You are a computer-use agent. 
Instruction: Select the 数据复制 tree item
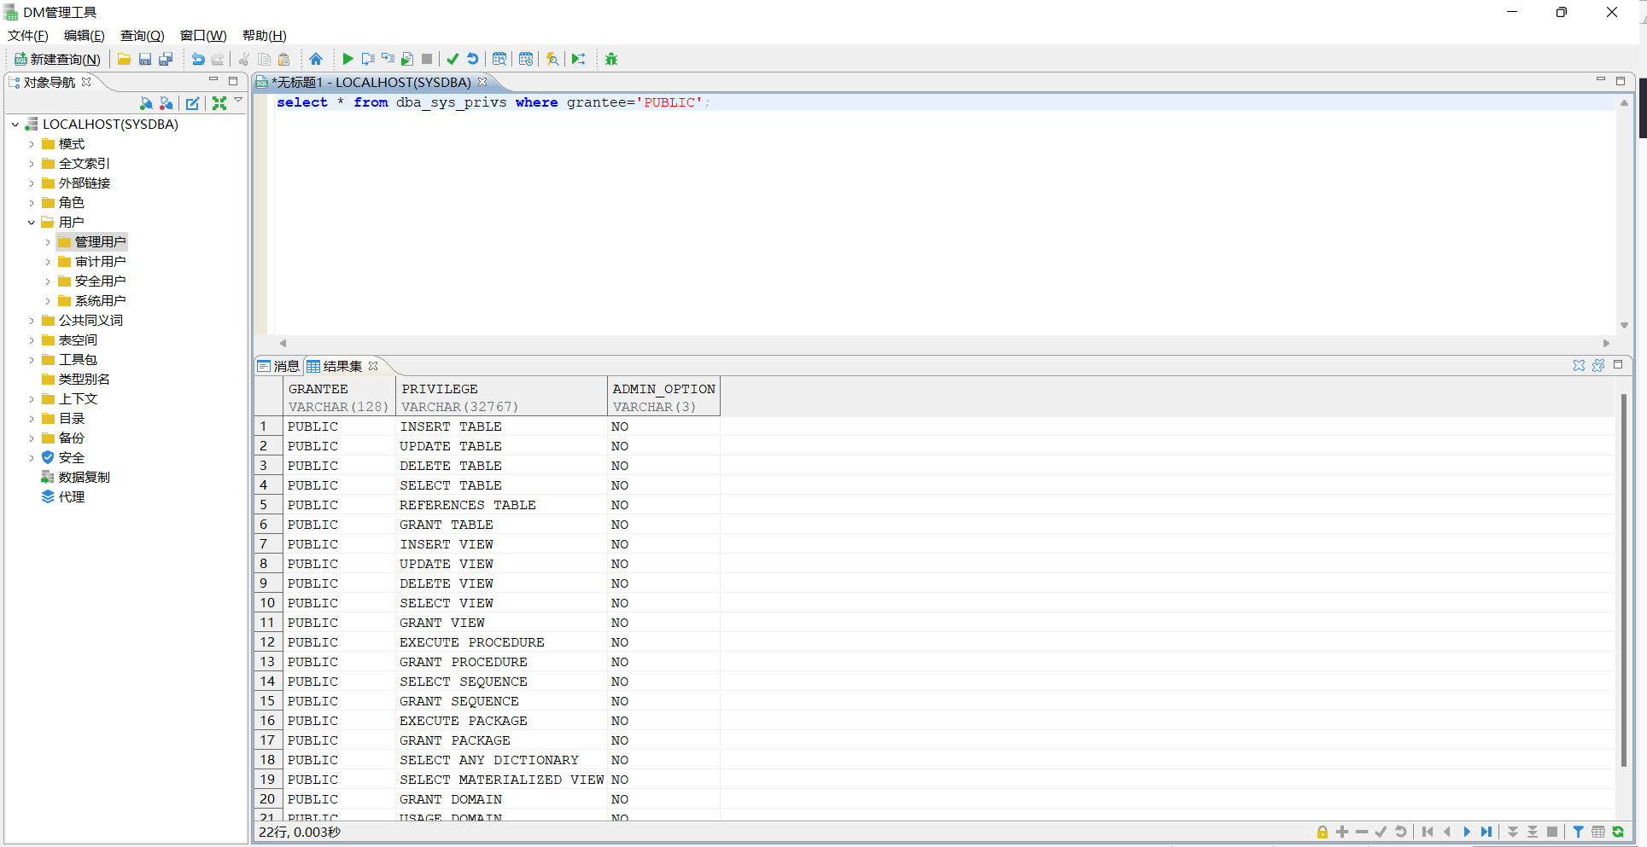point(84,478)
